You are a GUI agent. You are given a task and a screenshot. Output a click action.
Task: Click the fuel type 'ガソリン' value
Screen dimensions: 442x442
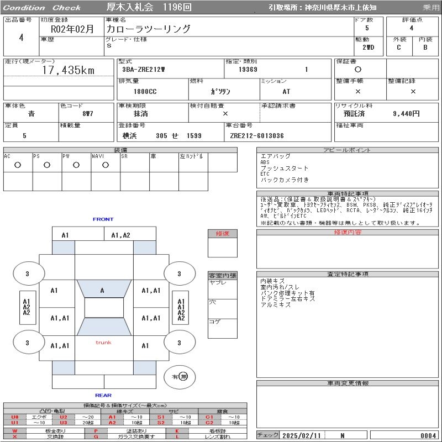click(x=220, y=91)
